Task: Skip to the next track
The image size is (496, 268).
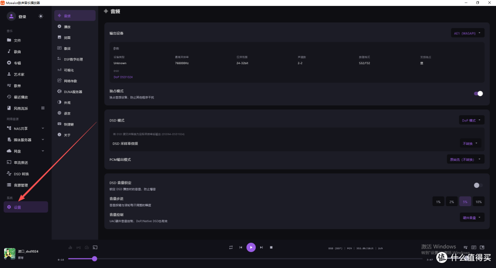Action: pos(261,247)
